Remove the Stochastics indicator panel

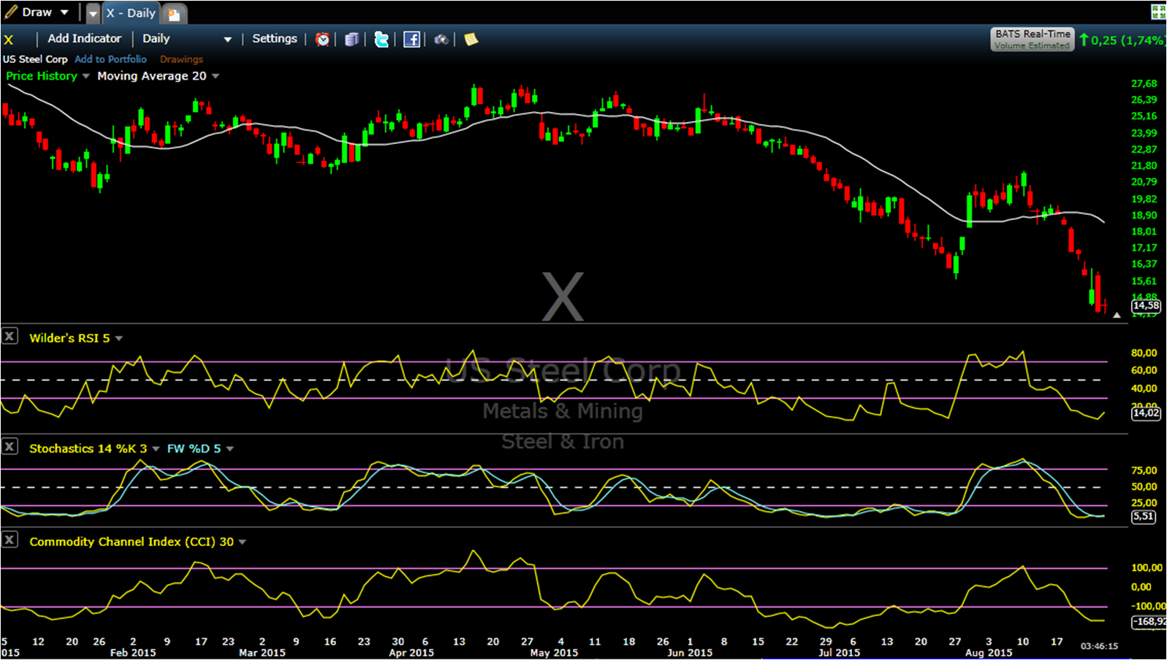[9, 447]
